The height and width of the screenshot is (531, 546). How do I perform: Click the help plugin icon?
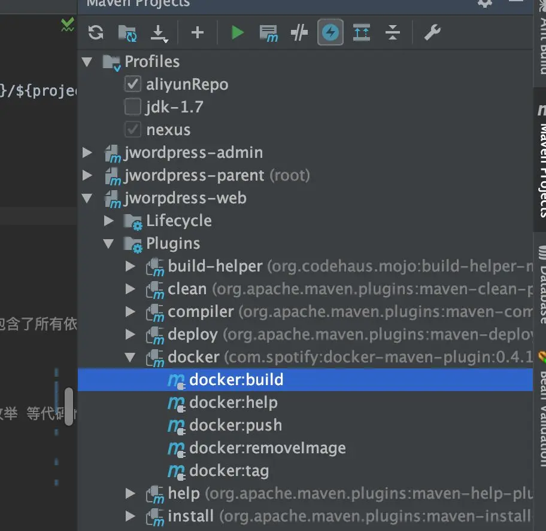coord(155,495)
